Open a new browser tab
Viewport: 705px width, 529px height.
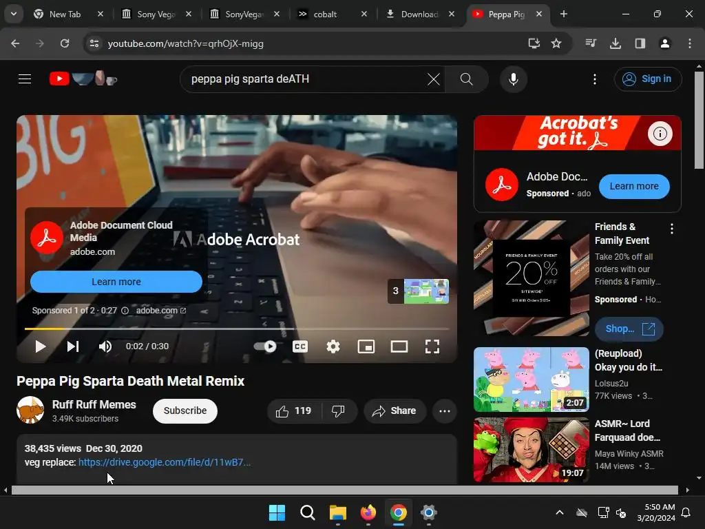point(563,14)
